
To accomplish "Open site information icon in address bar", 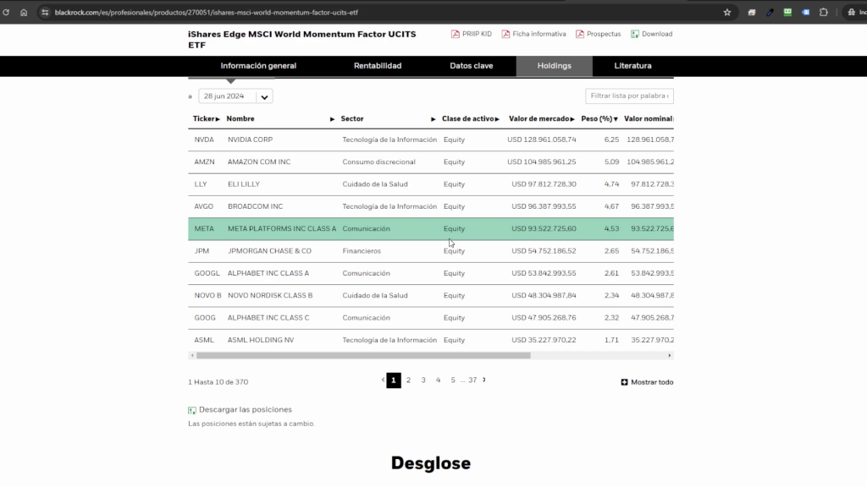I will click(45, 12).
